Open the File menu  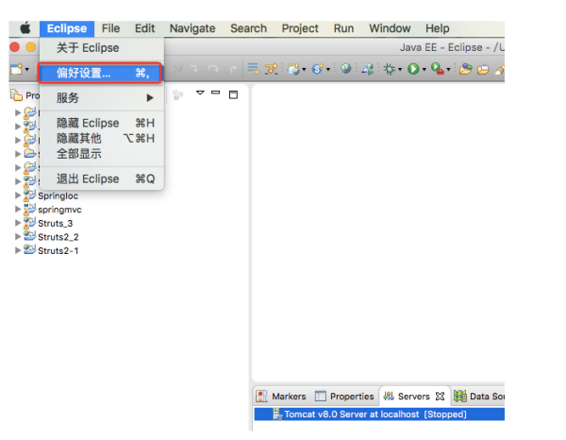coord(110,28)
